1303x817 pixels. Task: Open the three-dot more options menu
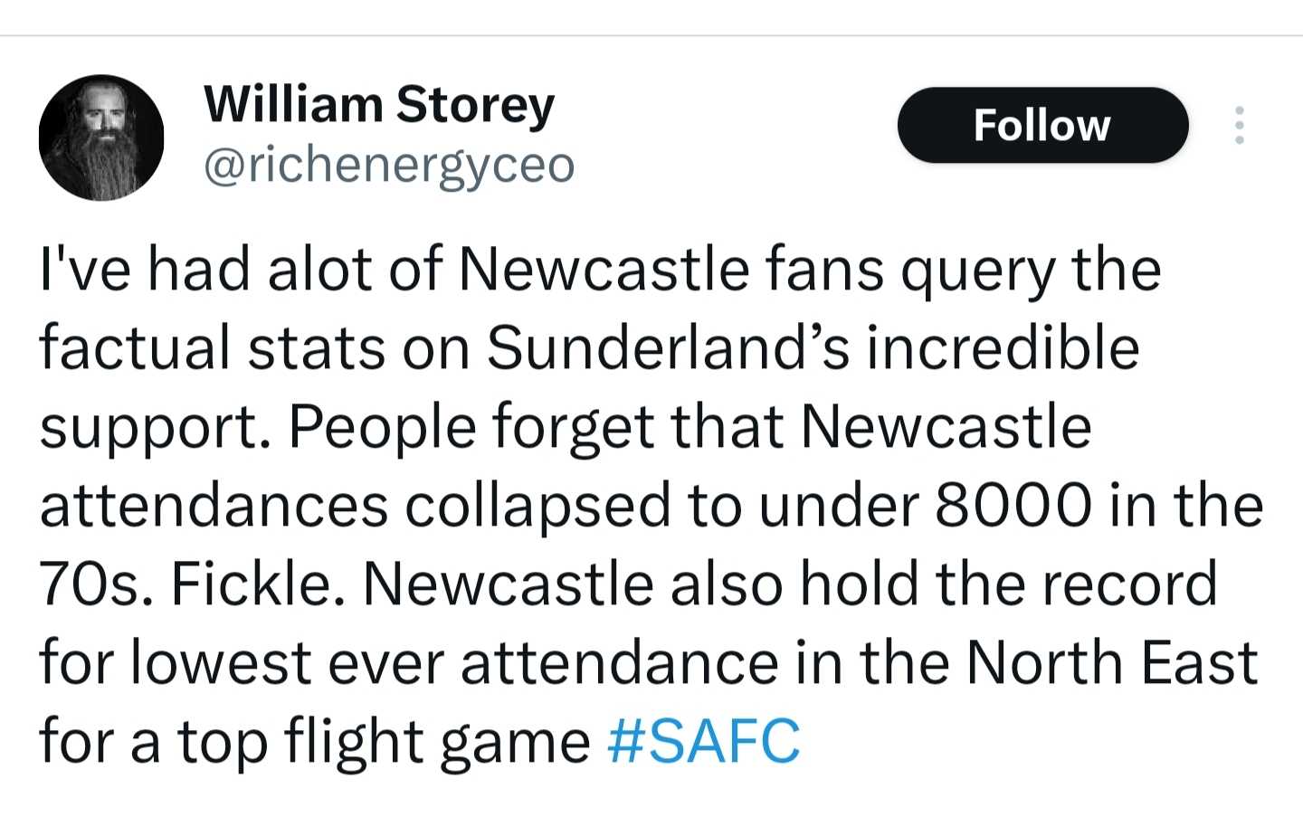tap(1240, 125)
